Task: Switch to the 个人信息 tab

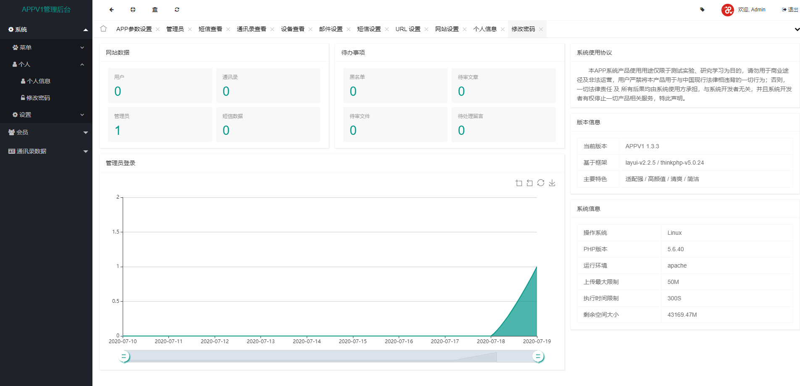Action: click(485, 29)
